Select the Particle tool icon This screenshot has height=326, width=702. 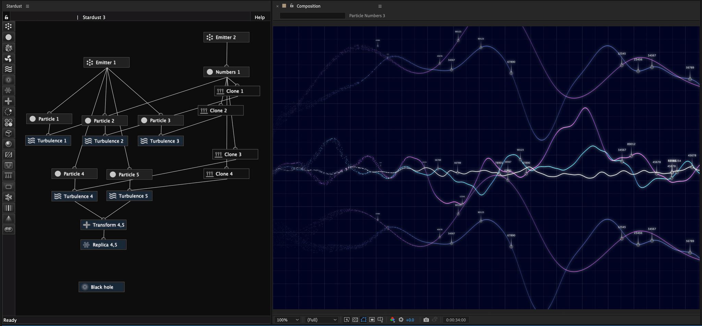coord(9,37)
